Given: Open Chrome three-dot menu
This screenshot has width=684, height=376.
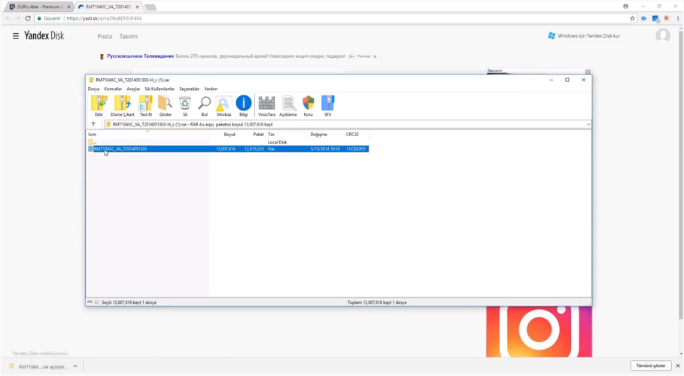Looking at the screenshot, I should pyautogui.click(x=678, y=18).
